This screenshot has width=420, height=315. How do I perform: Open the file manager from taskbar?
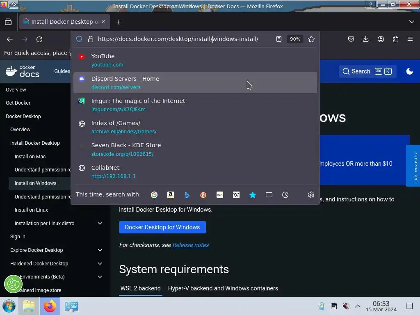point(29,306)
